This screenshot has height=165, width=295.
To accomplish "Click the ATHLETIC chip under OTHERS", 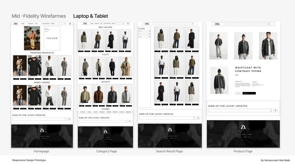I will tap(122, 112).
